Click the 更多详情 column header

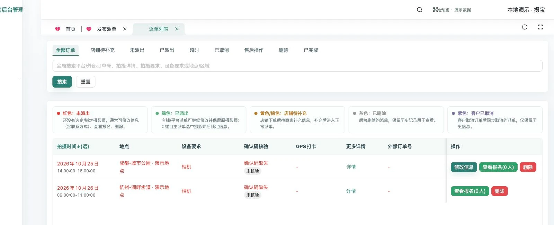(356, 146)
